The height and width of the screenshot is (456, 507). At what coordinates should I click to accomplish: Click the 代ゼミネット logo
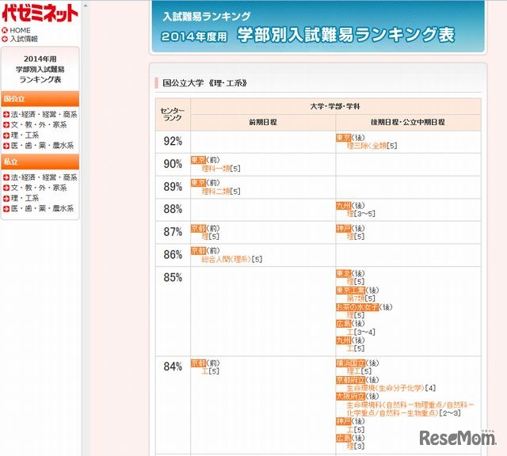pos(40,13)
